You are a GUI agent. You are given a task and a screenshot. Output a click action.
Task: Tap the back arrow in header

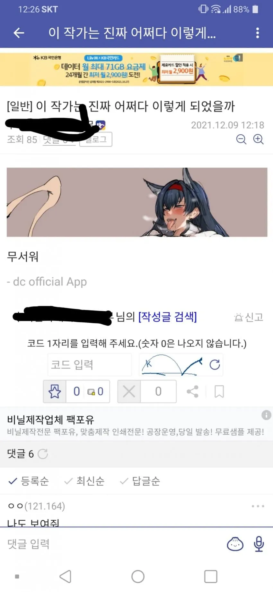pyautogui.click(x=19, y=33)
